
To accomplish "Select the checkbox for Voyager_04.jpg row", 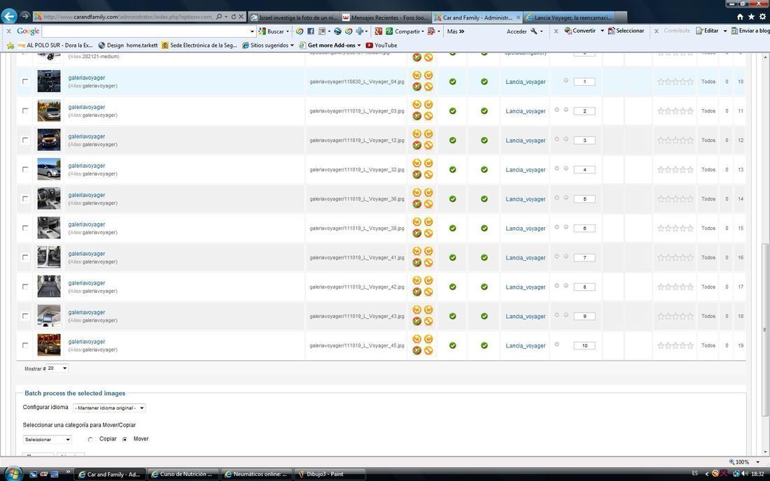I will pos(25,82).
